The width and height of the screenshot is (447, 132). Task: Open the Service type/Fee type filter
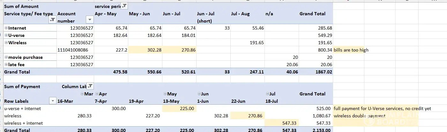[x=52, y=20]
